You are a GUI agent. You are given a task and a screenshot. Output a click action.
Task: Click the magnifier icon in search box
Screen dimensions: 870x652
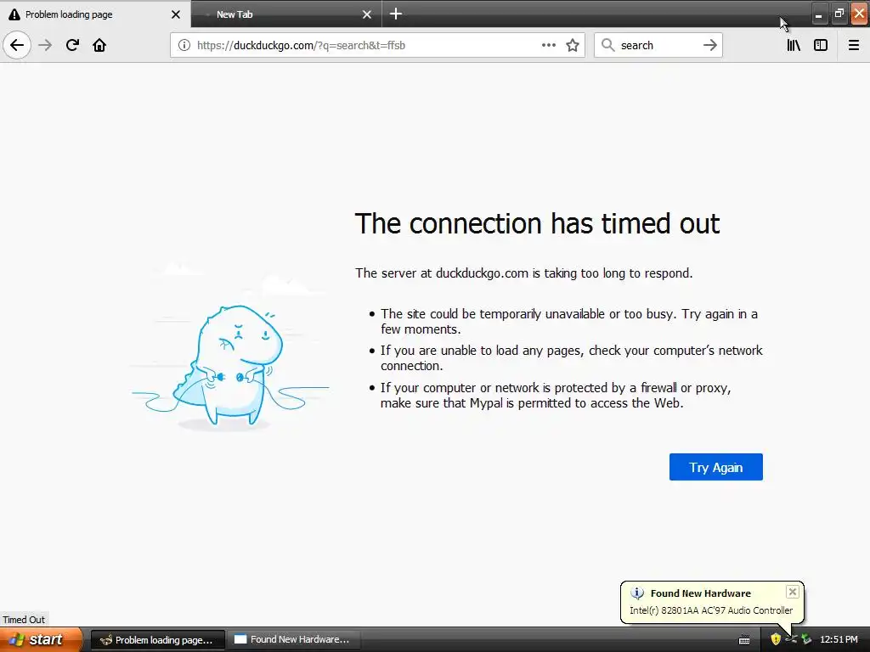(608, 45)
